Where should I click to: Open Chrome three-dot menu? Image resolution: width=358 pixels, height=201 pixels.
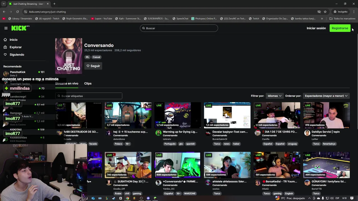354,12
